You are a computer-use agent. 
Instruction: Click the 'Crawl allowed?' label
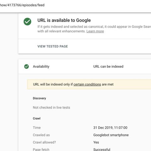[x=44, y=142]
